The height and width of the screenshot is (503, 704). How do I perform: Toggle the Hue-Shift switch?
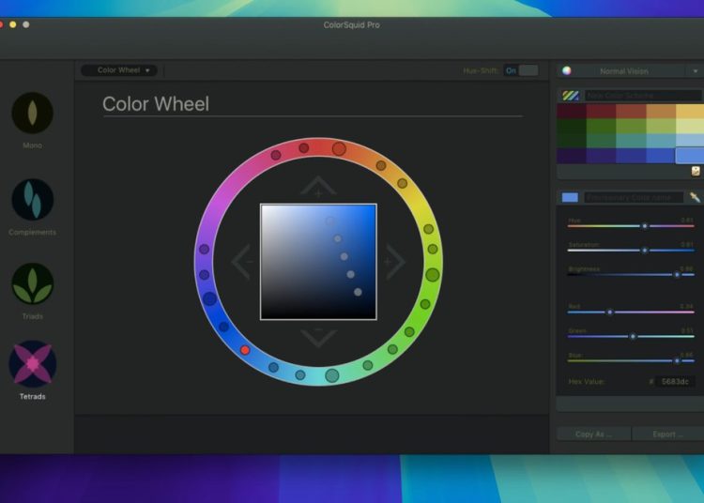(x=521, y=70)
